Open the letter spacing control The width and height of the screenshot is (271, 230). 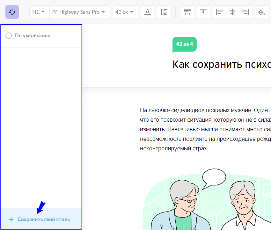[x=187, y=12]
